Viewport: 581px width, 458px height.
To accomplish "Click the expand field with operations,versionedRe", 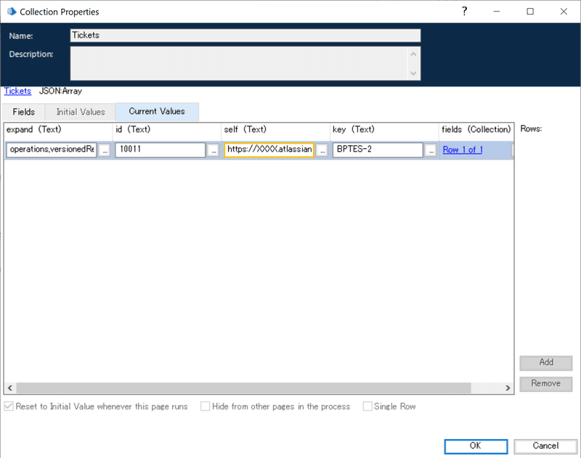I will [52, 150].
